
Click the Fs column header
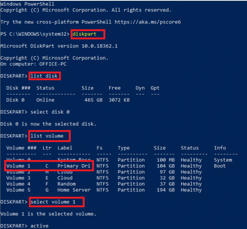pyautogui.click(x=100, y=148)
